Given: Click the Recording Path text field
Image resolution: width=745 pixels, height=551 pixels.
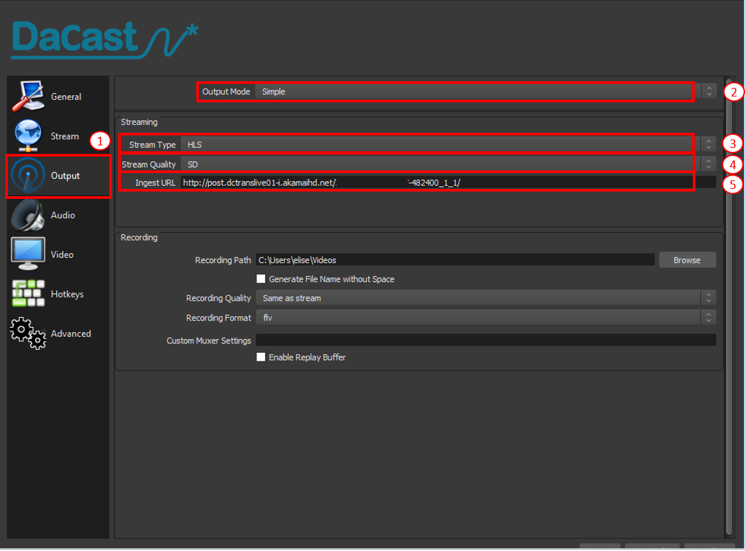Looking at the screenshot, I should point(455,260).
